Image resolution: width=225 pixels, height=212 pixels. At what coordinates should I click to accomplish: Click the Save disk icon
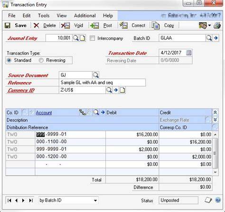point(8,26)
